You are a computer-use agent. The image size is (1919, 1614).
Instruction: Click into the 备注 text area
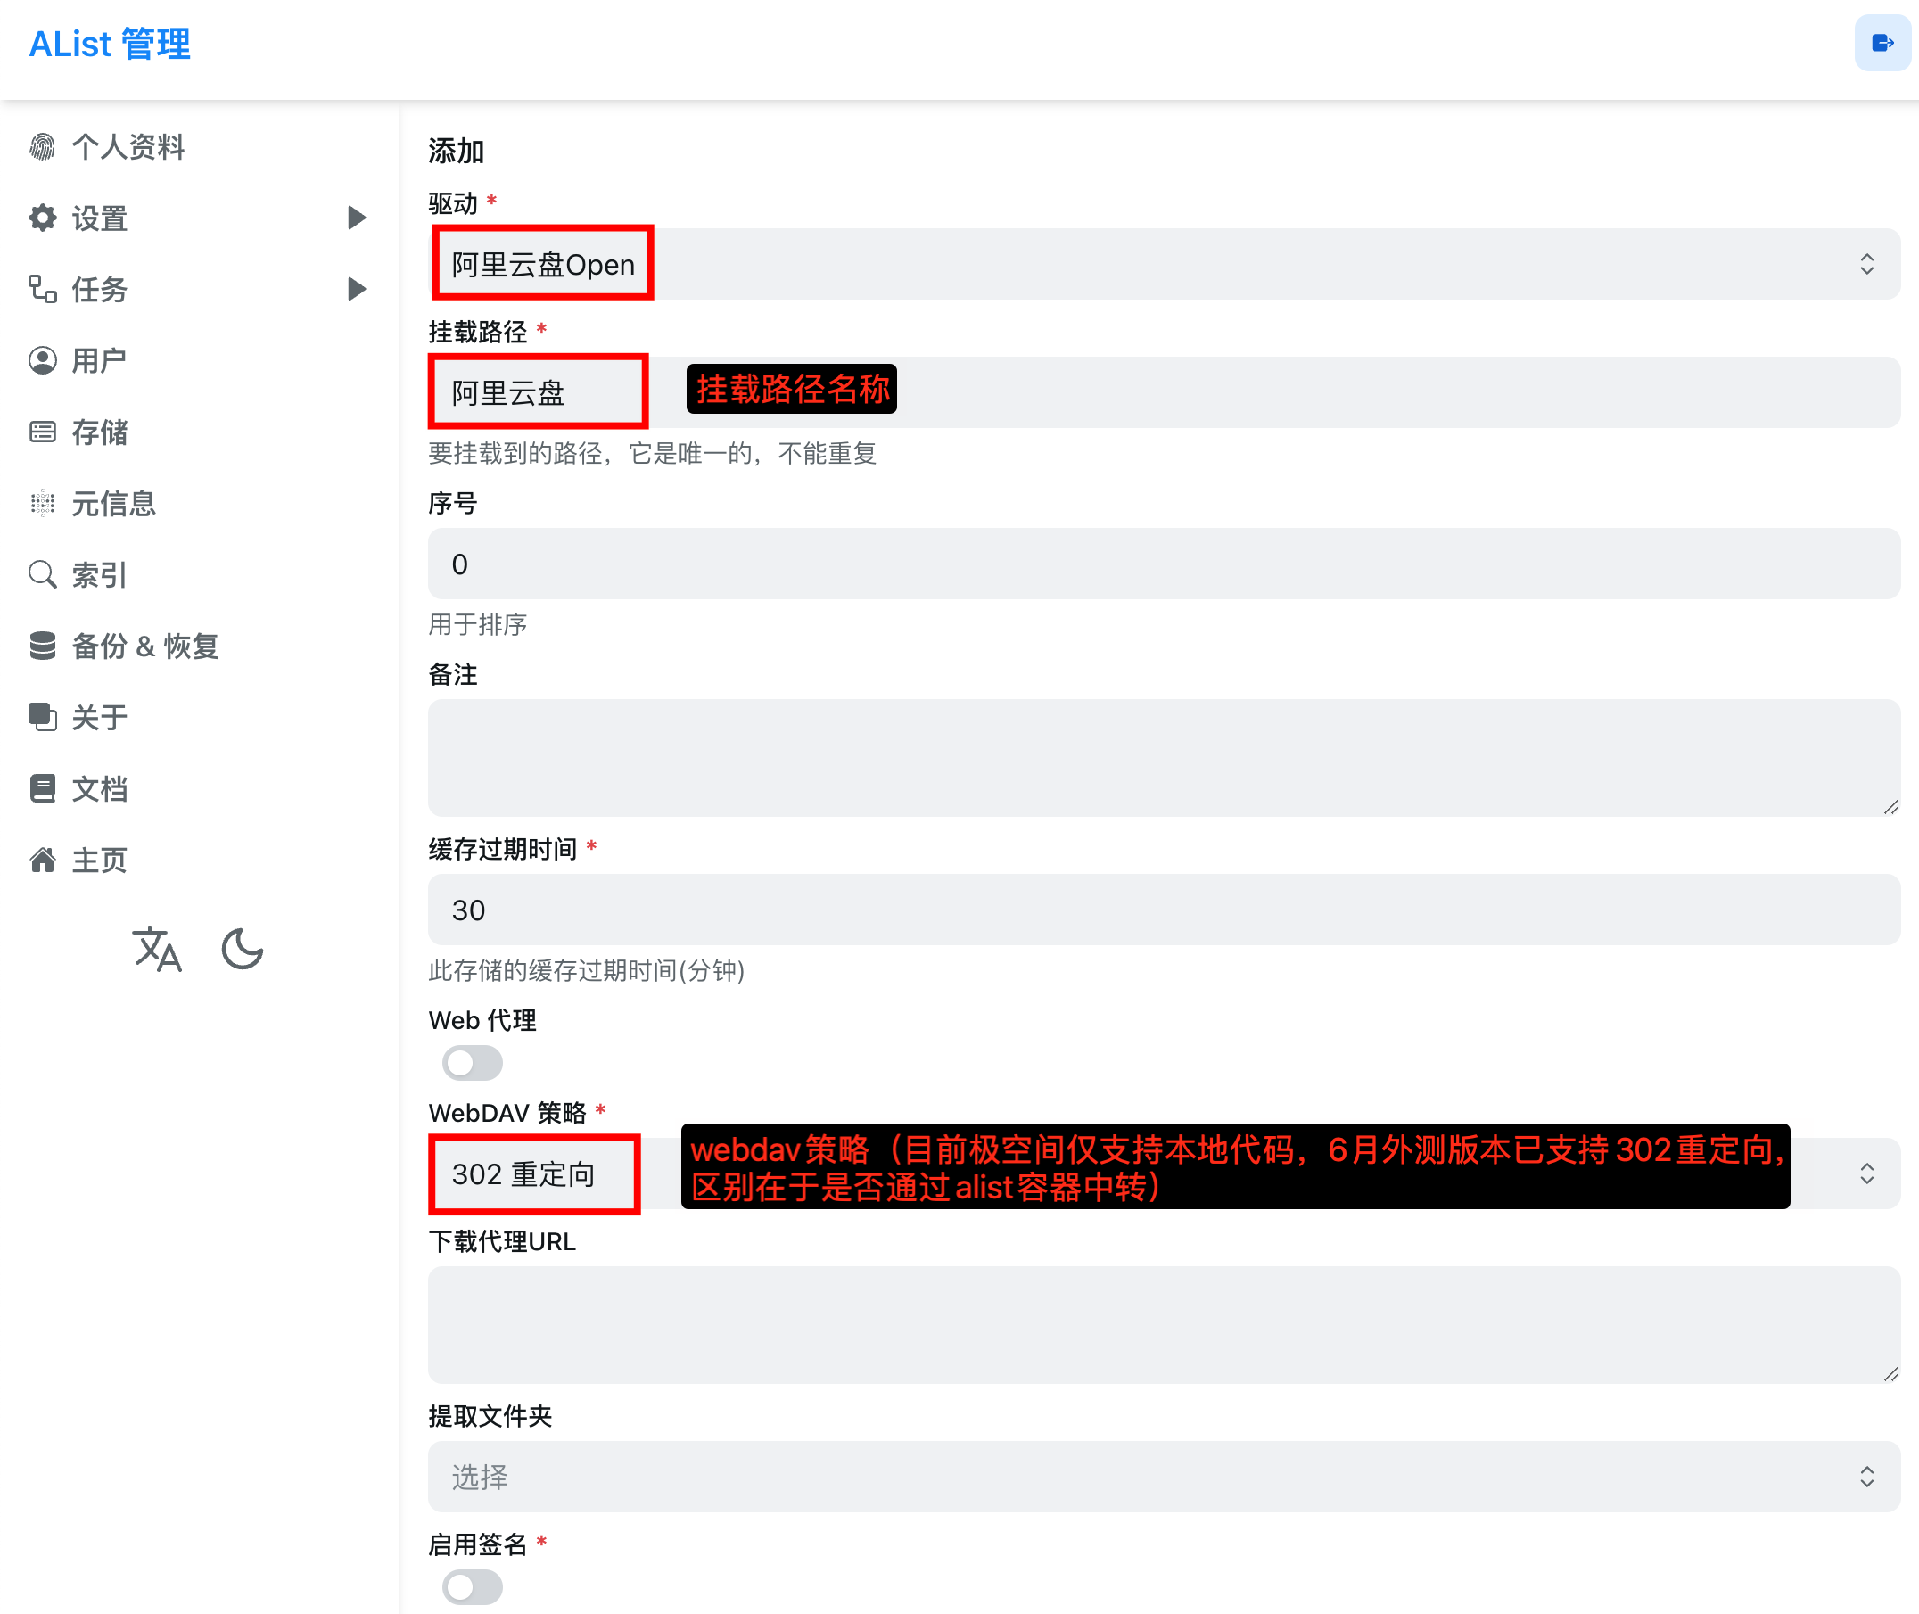1164,758
